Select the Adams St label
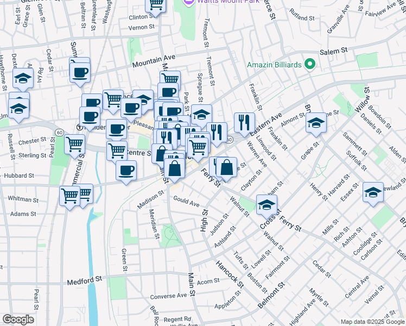Viewport: 406px width, 326px height. click(23, 214)
